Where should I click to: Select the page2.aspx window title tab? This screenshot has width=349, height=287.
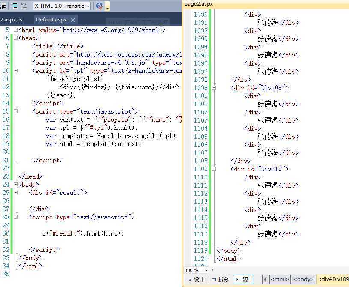tap(199, 4)
